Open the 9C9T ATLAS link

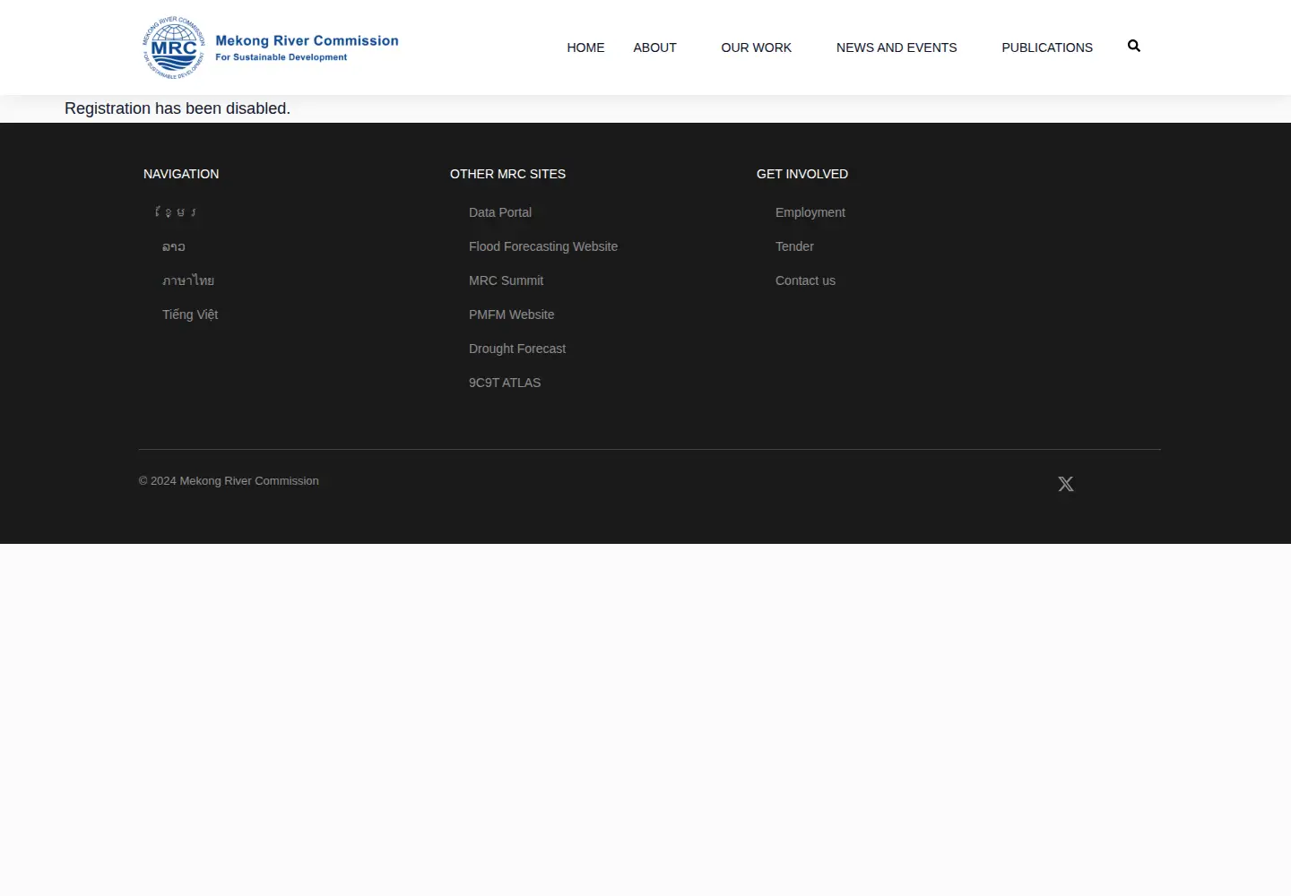tap(505, 383)
